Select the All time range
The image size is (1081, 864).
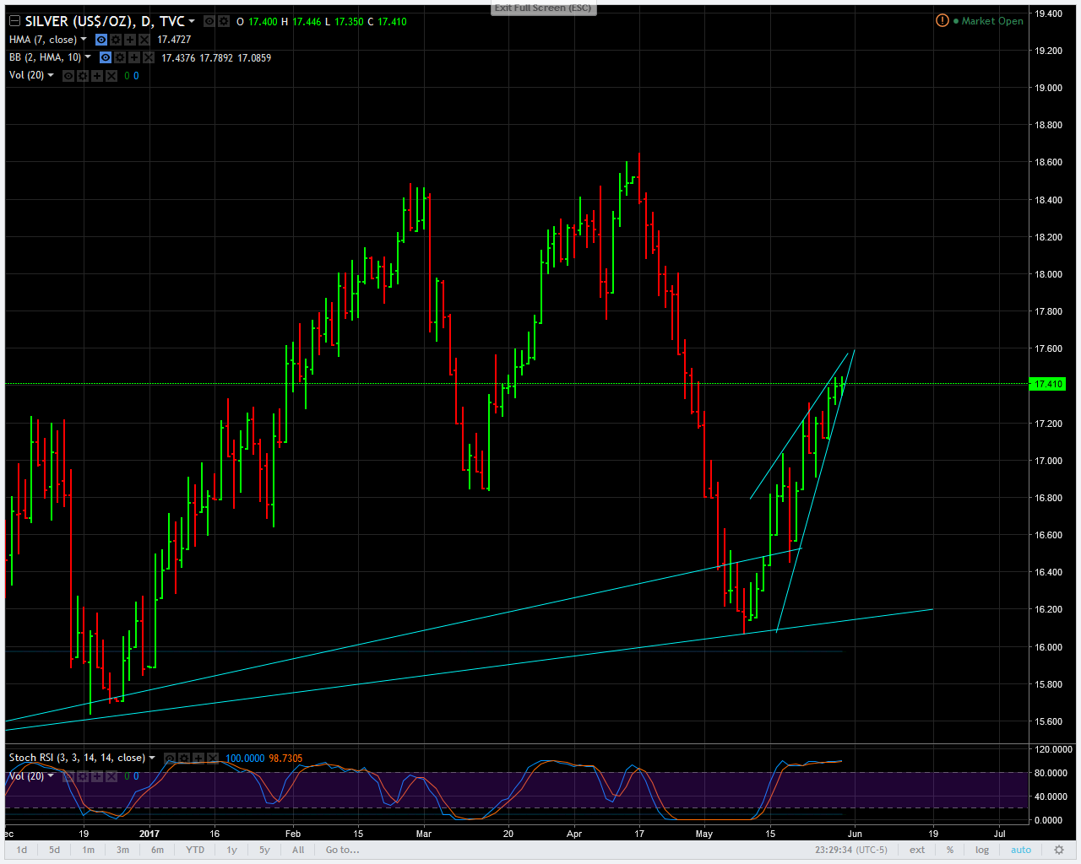[298, 850]
